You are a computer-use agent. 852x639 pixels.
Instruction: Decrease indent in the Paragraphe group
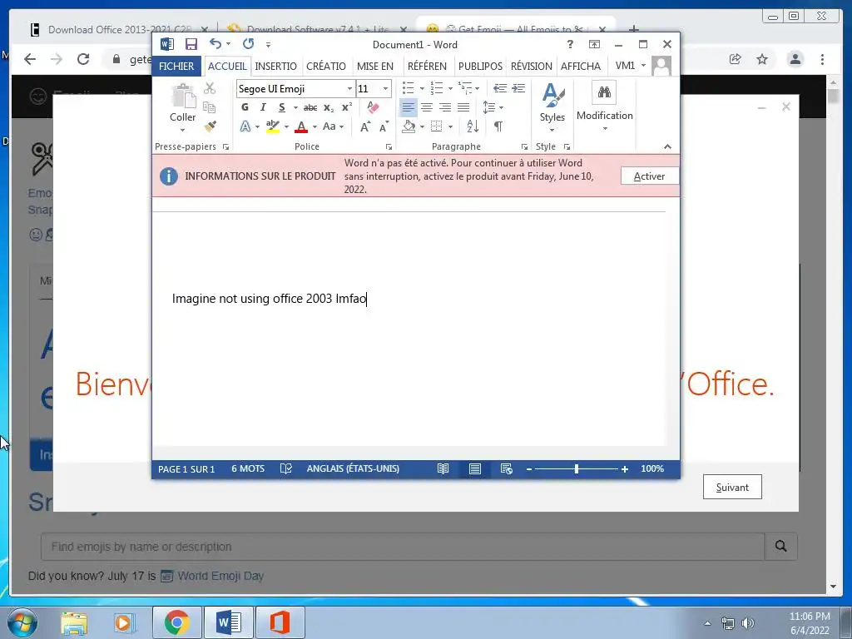coord(500,88)
